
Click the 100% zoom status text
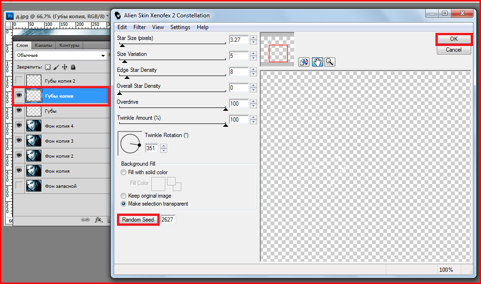pos(446,270)
